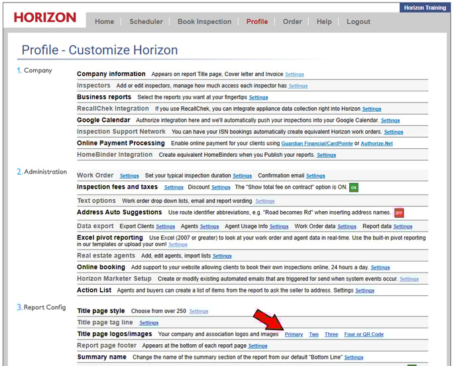Click the Discount Settings link
The image size is (456, 366).
(221, 188)
